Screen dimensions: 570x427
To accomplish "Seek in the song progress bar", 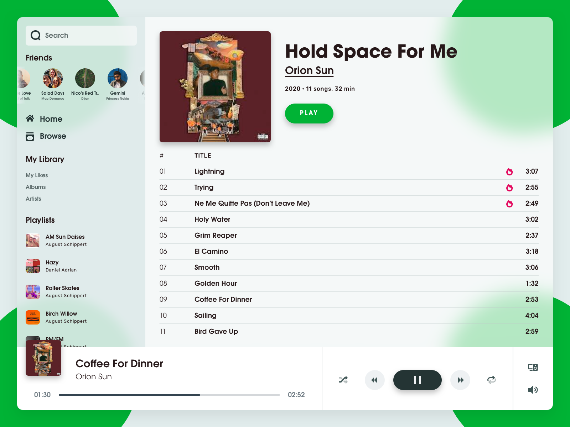I will click(x=169, y=395).
